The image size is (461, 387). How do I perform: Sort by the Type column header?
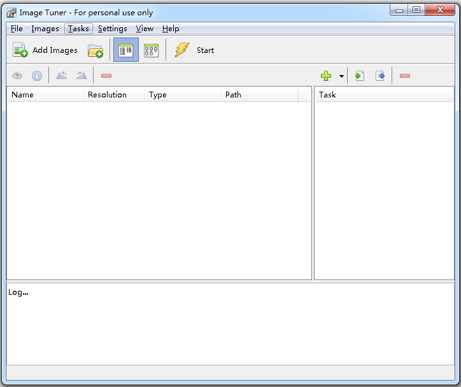183,95
